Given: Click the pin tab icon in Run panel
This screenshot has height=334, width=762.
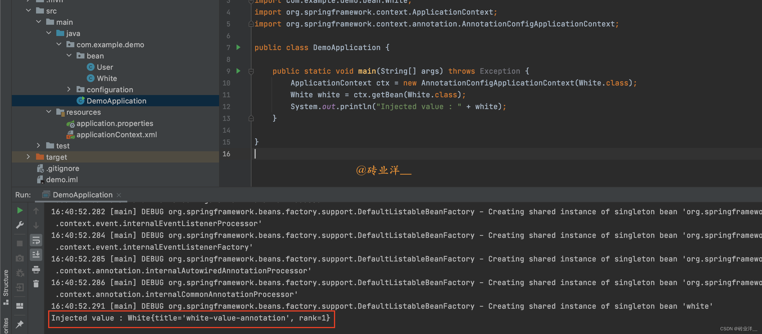Looking at the screenshot, I should pos(20,324).
